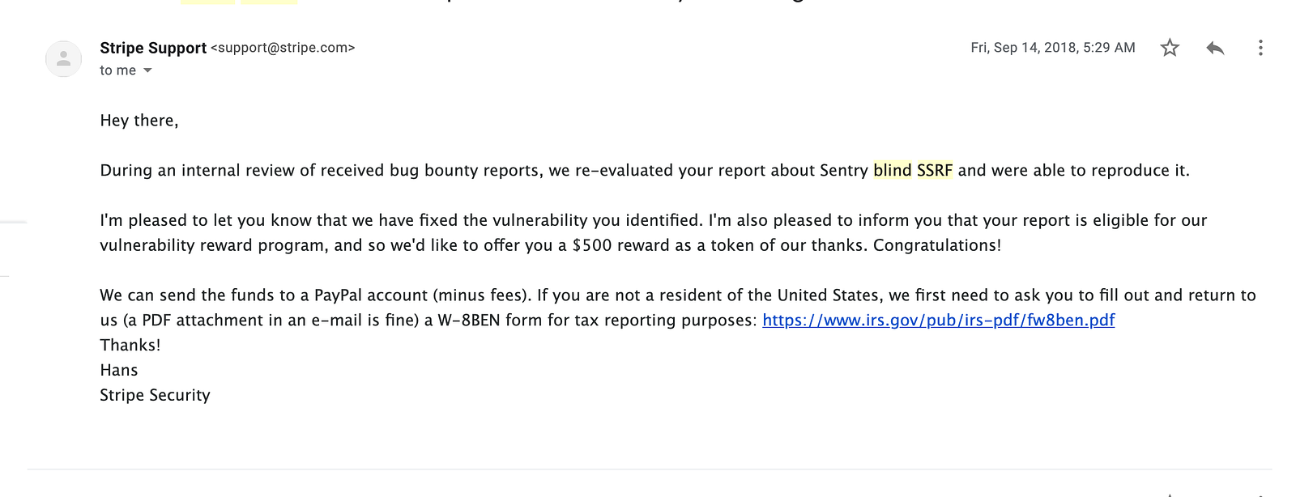
Task: Click the "to me" recipient text
Action: (117, 70)
